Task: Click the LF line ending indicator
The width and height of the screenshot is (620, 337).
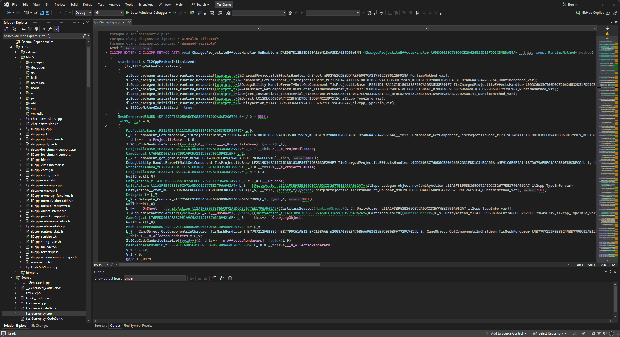Action: coord(614,265)
